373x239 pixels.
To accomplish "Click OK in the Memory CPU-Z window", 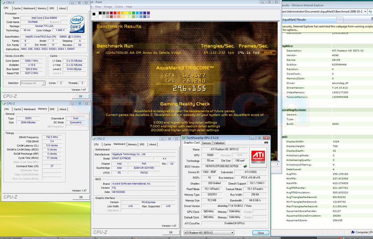I will click(81, 197).
